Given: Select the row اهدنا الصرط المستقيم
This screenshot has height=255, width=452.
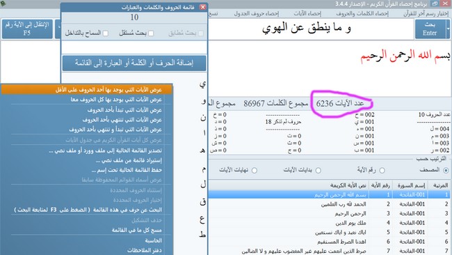Looking at the screenshot, I should click(x=329, y=242).
